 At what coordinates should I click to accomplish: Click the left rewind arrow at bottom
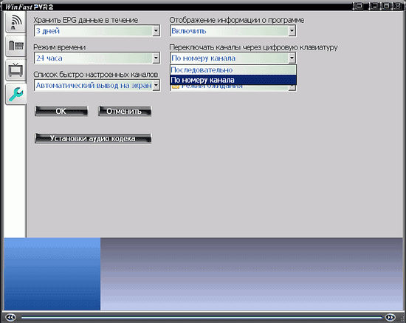point(10,317)
